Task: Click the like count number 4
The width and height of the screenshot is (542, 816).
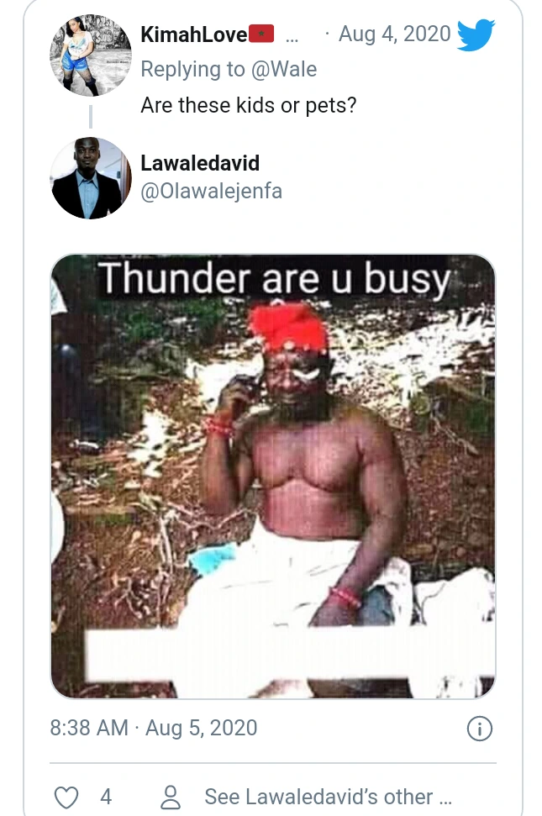Action: click(x=106, y=797)
